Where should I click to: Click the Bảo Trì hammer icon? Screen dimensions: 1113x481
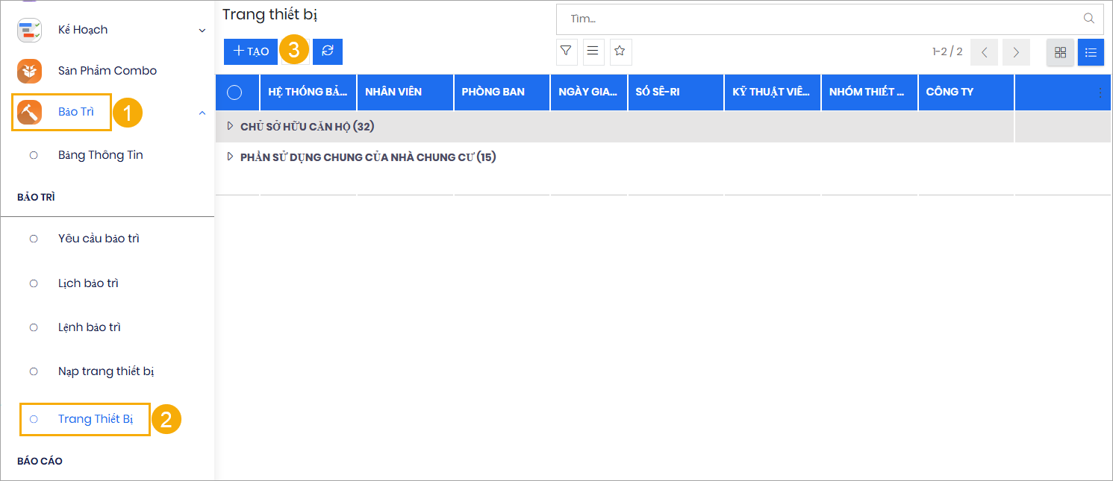tap(30, 112)
